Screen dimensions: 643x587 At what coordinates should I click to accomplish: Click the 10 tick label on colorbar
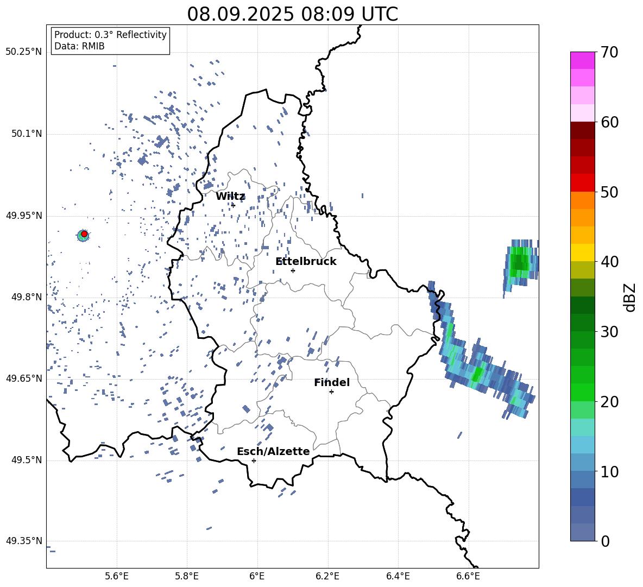point(609,471)
